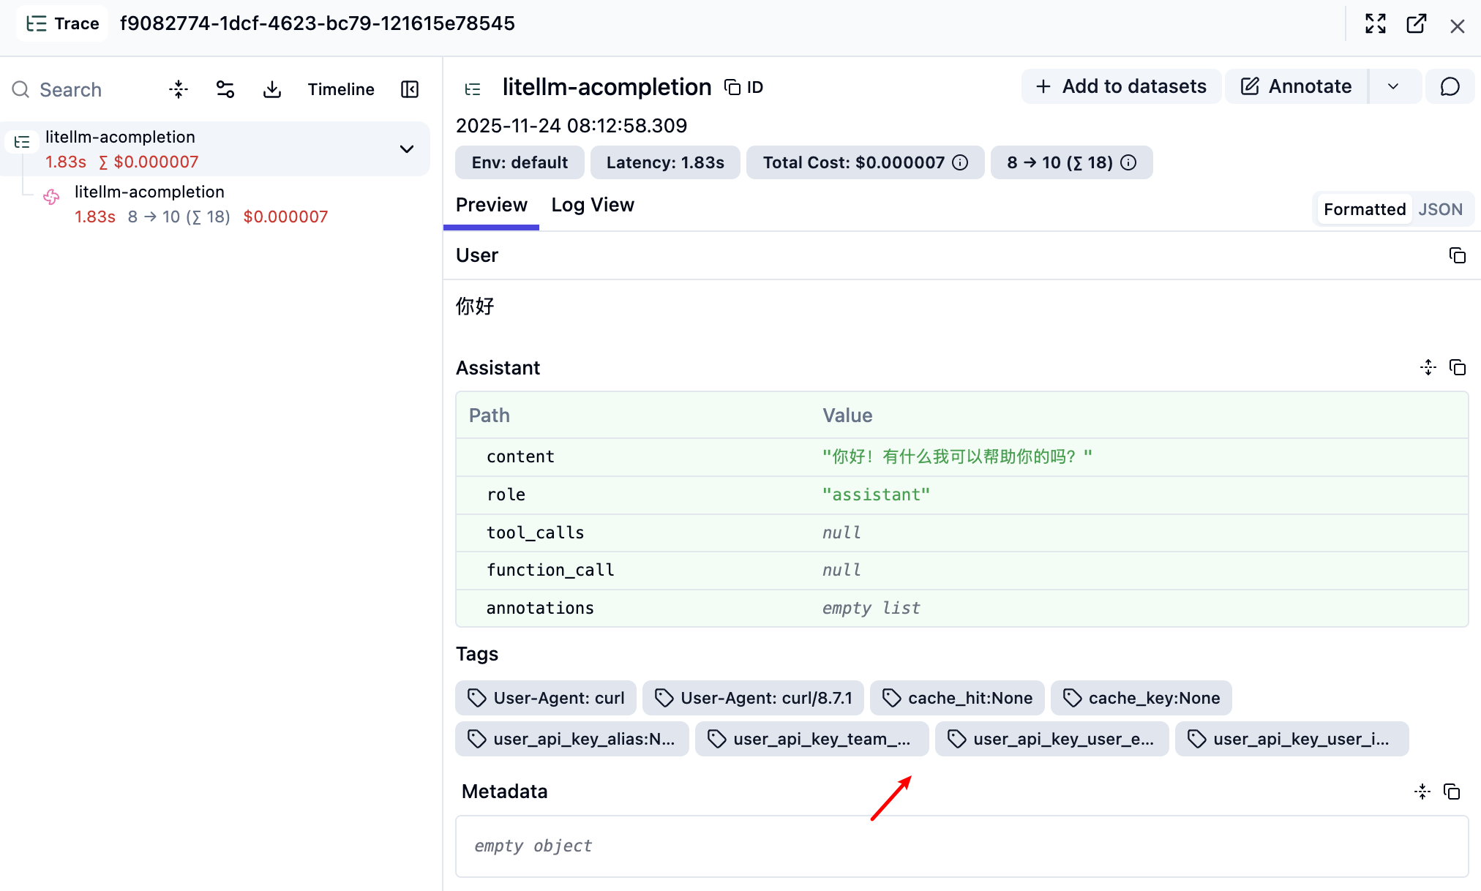Click the Annotate button
The height and width of the screenshot is (891, 1481).
tap(1295, 86)
